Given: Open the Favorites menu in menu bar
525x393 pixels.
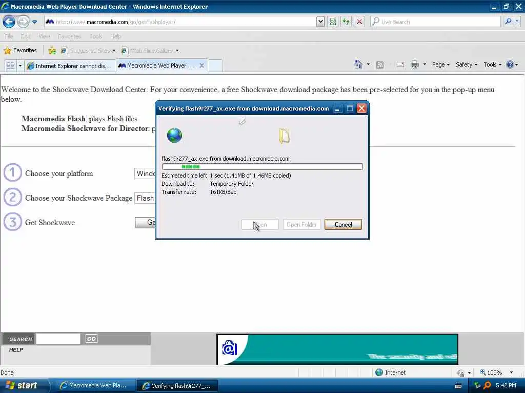Looking at the screenshot, I should pyautogui.click(x=69, y=36).
